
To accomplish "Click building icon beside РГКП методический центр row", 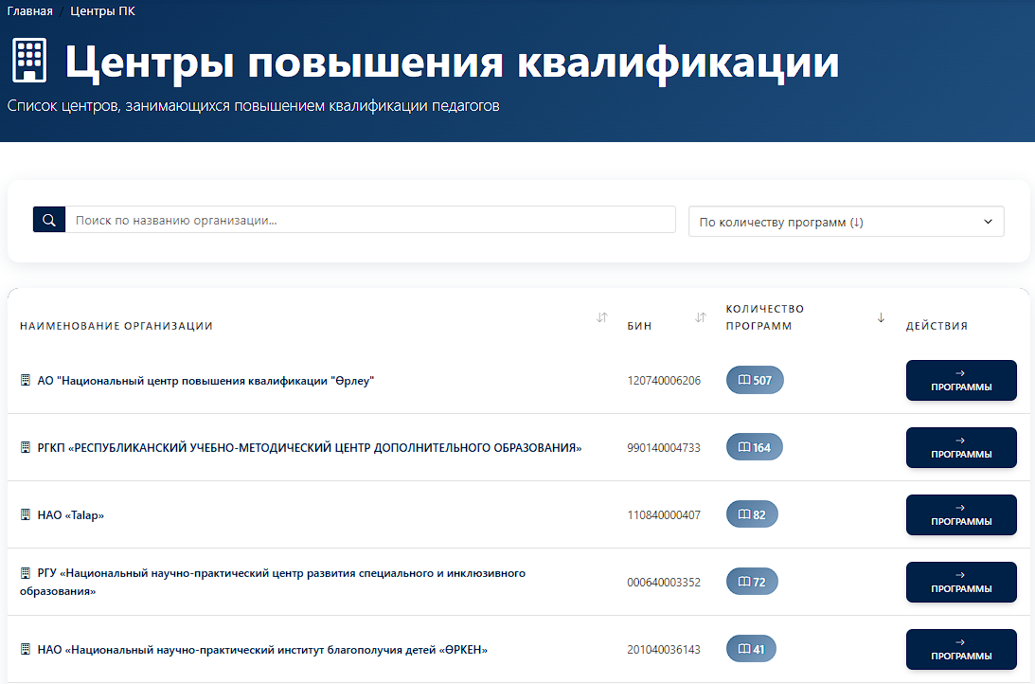I will (x=26, y=447).
